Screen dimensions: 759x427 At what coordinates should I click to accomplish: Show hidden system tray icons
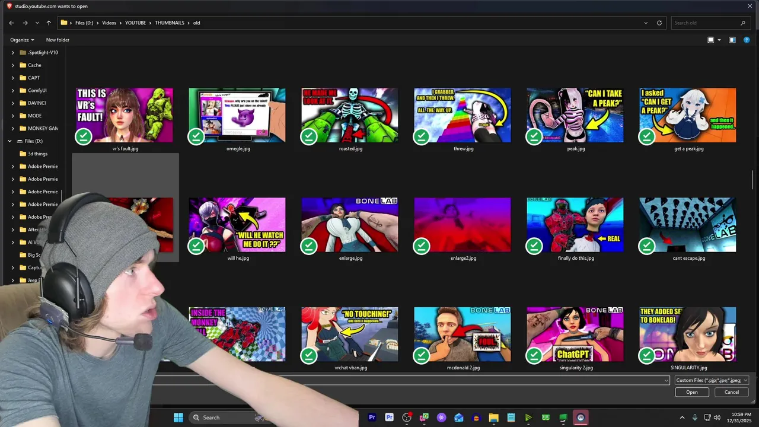coord(682,418)
